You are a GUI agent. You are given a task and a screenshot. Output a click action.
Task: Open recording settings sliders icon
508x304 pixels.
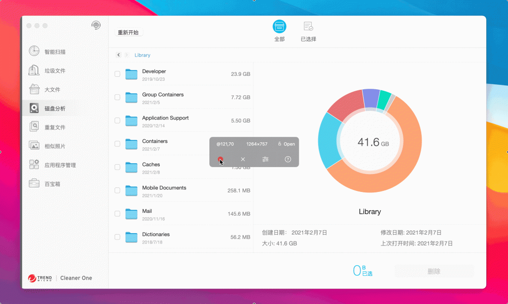[265, 159]
